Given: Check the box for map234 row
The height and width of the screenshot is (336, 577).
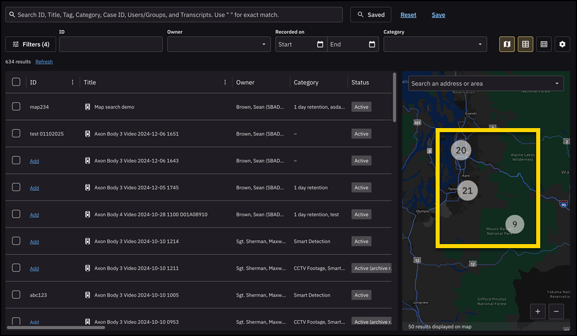Looking at the screenshot, I should coord(16,107).
